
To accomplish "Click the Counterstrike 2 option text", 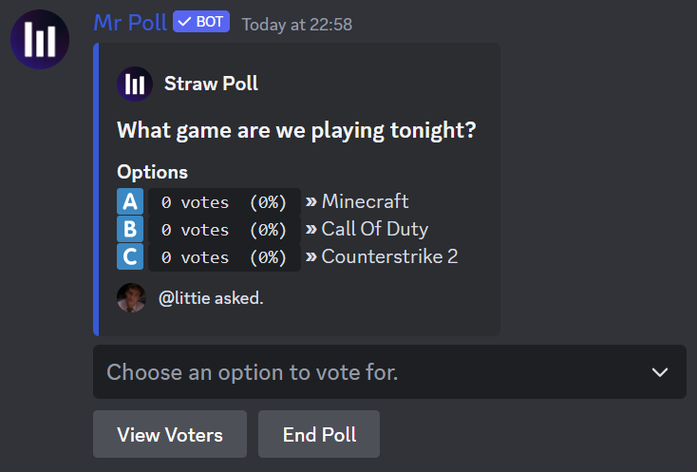I will tap(390, 256).
